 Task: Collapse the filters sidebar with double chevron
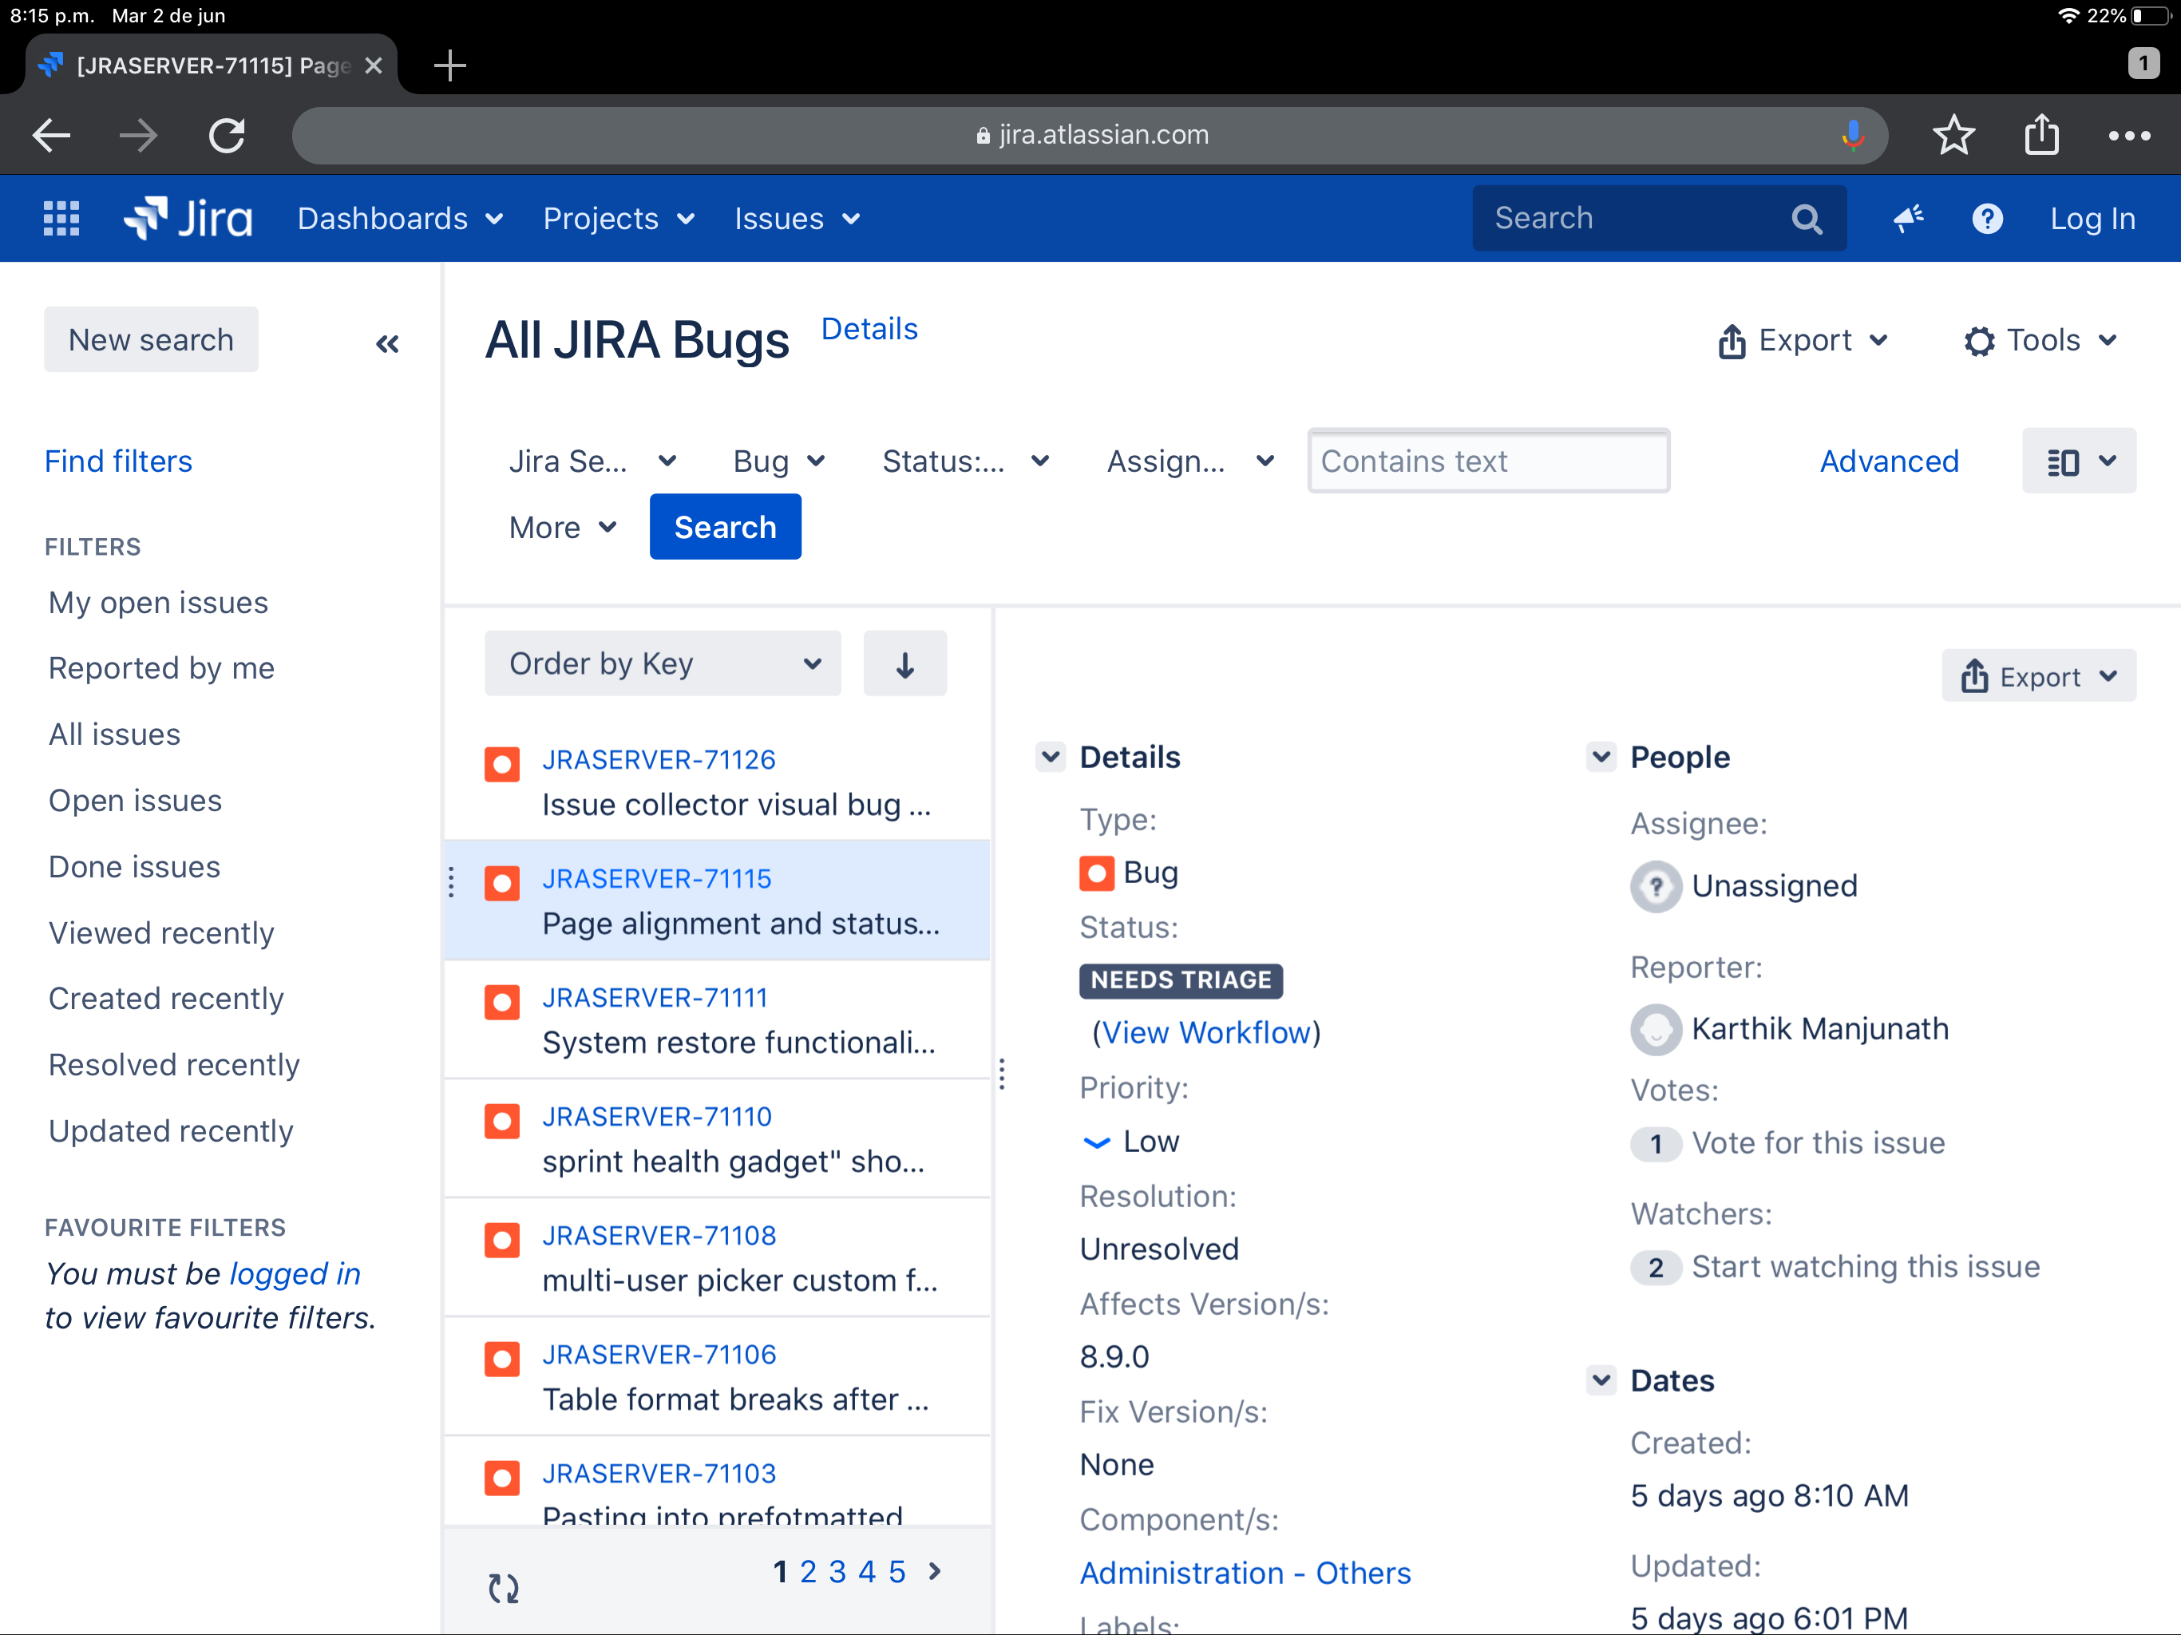[387, 343]
